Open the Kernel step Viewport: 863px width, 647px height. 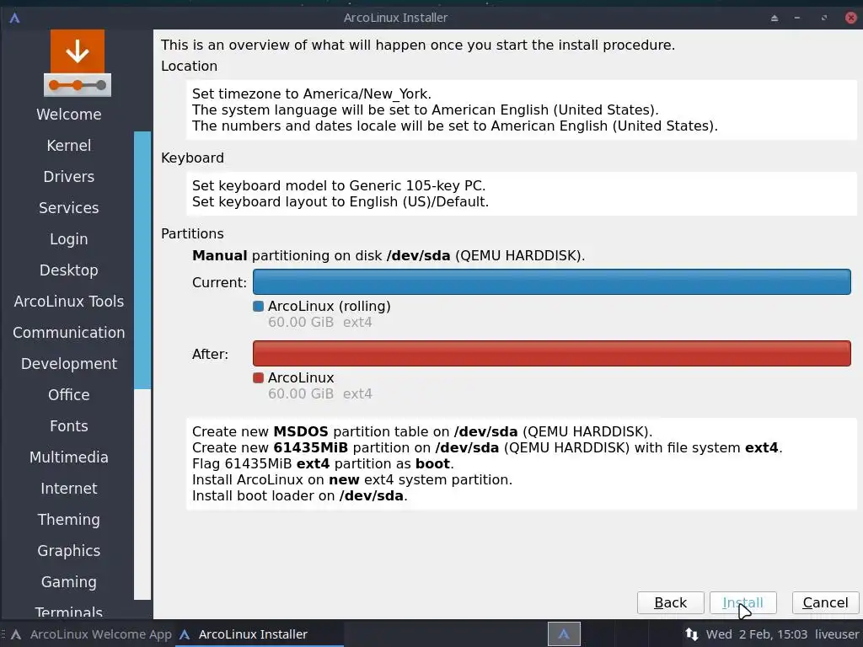tap(69, 145)
